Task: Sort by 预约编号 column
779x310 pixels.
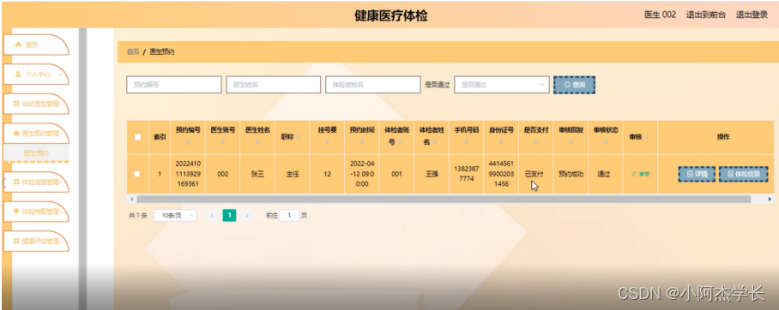Action: point(188,142)
